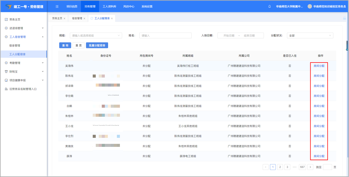Close the 宿舍管理 tab
The image size is (349, 177).
[x=84, y=19]
